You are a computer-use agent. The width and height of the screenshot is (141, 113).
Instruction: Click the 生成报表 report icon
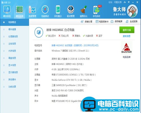[x=127, y=21]
